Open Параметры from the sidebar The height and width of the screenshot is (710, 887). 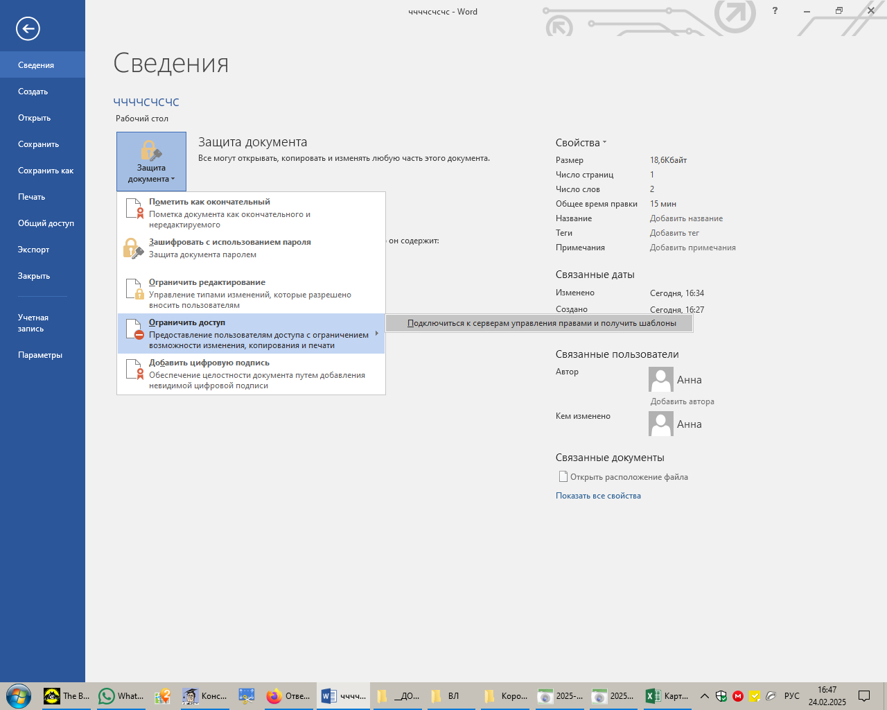pyautogui.click(x=42, y=354)
